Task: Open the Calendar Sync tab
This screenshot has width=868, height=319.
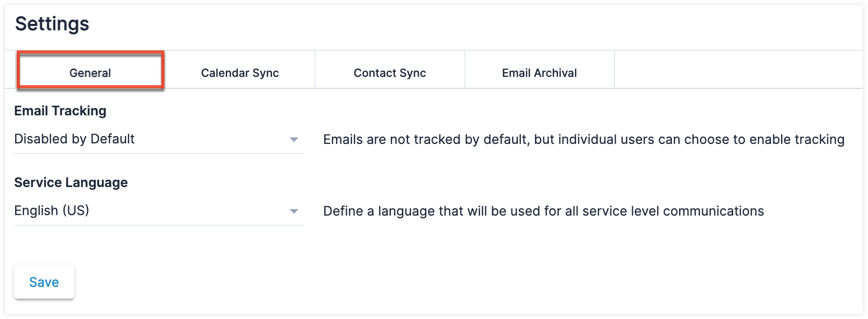Action: pos(240,73)
